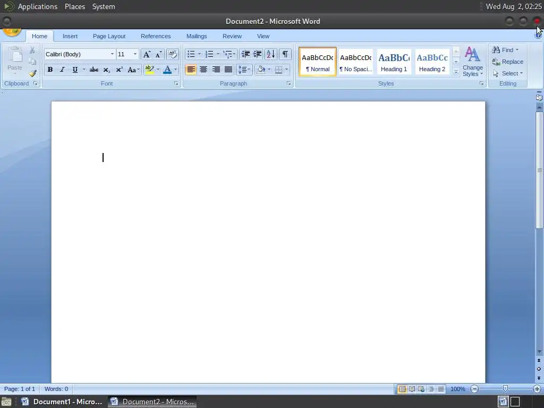The image size is (544, 408).
Task: Click the Change Styles icon
Action: 472,54
